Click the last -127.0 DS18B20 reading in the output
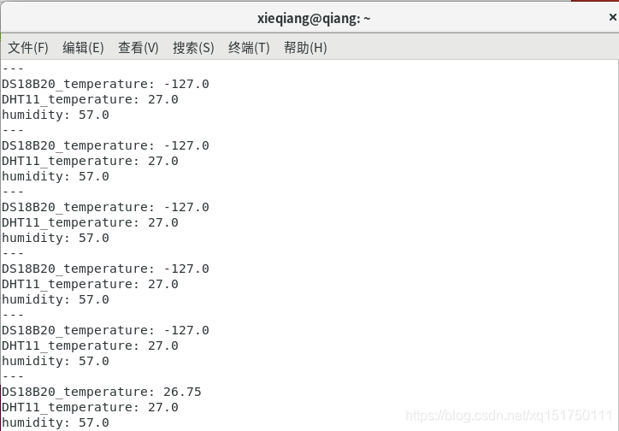Image resolution: width=619 pixels, height=431 pixels. (x=186, y=330)
